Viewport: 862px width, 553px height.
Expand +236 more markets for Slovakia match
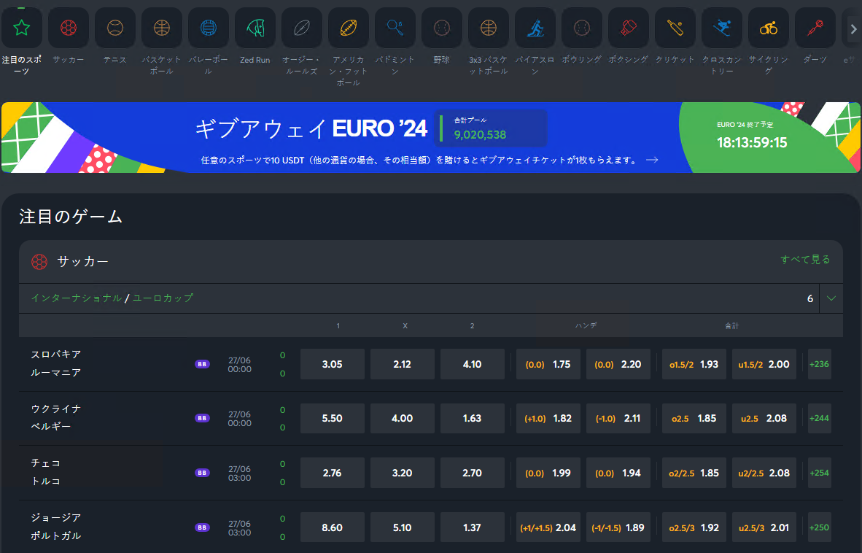point(819,364)
